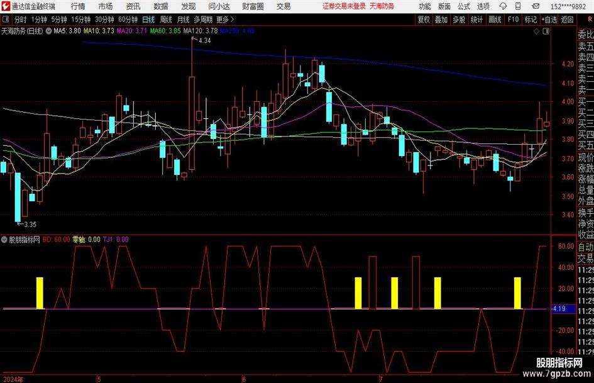The image size is (594, 383).
Task: Toggle the left sidebar panel icon
Action: coord(5,19)
